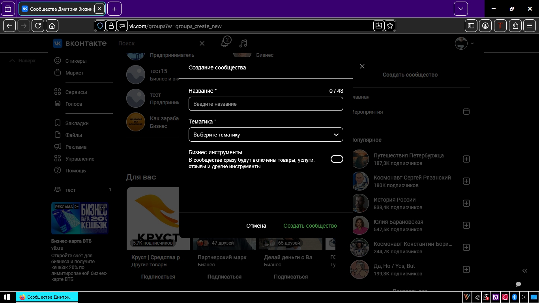Expand the browser tabs list chevron
539x303 pixels.
pos(460,9)
